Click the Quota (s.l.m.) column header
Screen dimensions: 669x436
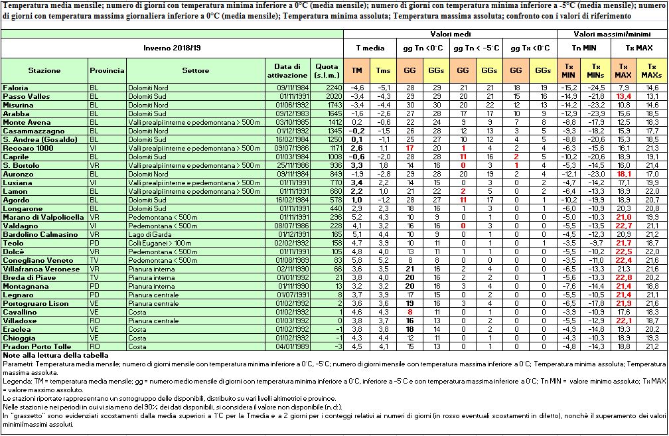[x=326, y=70]
